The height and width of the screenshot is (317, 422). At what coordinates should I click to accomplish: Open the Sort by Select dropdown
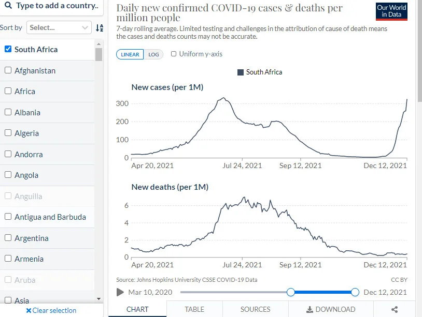click(59, 27)
